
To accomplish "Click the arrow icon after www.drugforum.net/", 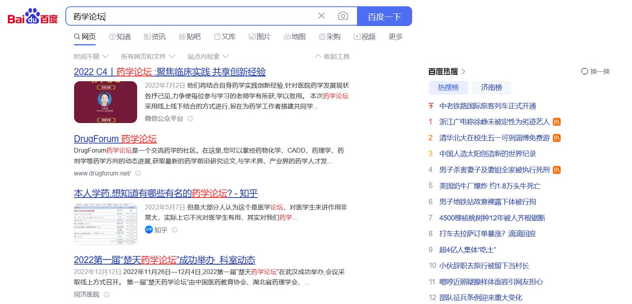I will [x=138, y=173].
